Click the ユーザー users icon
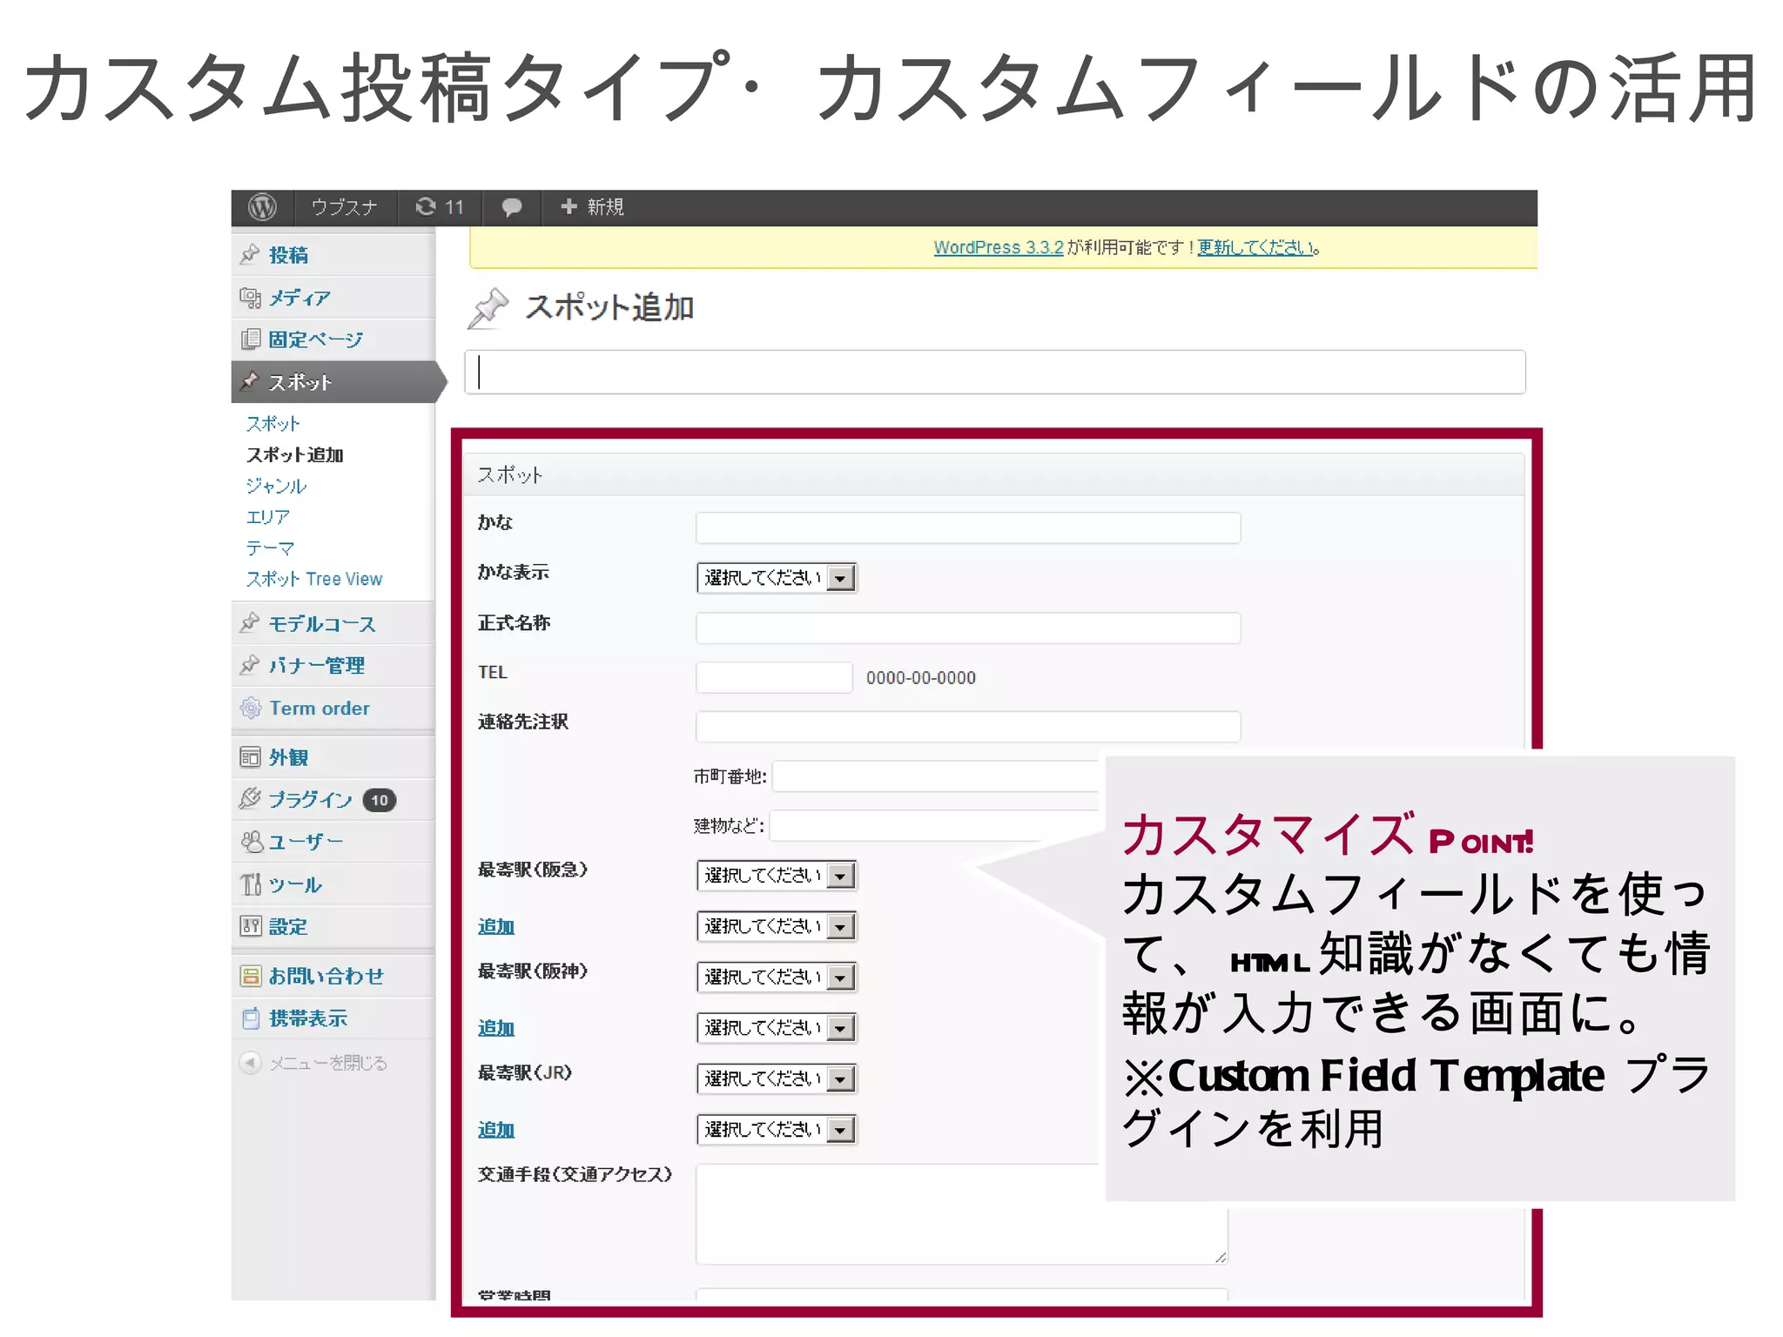1783x1337 pixels. (x=251, y=841)
